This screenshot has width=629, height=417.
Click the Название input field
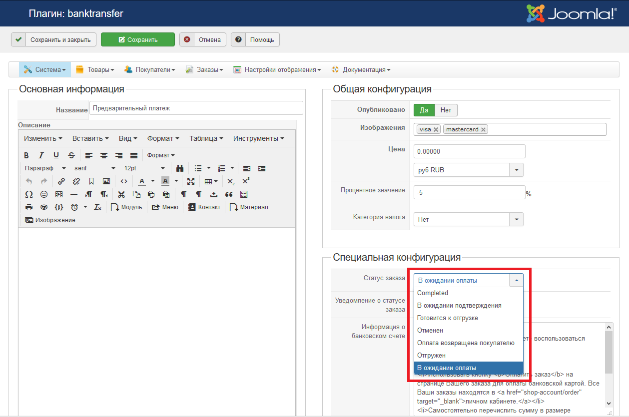(x=196, y=108)
